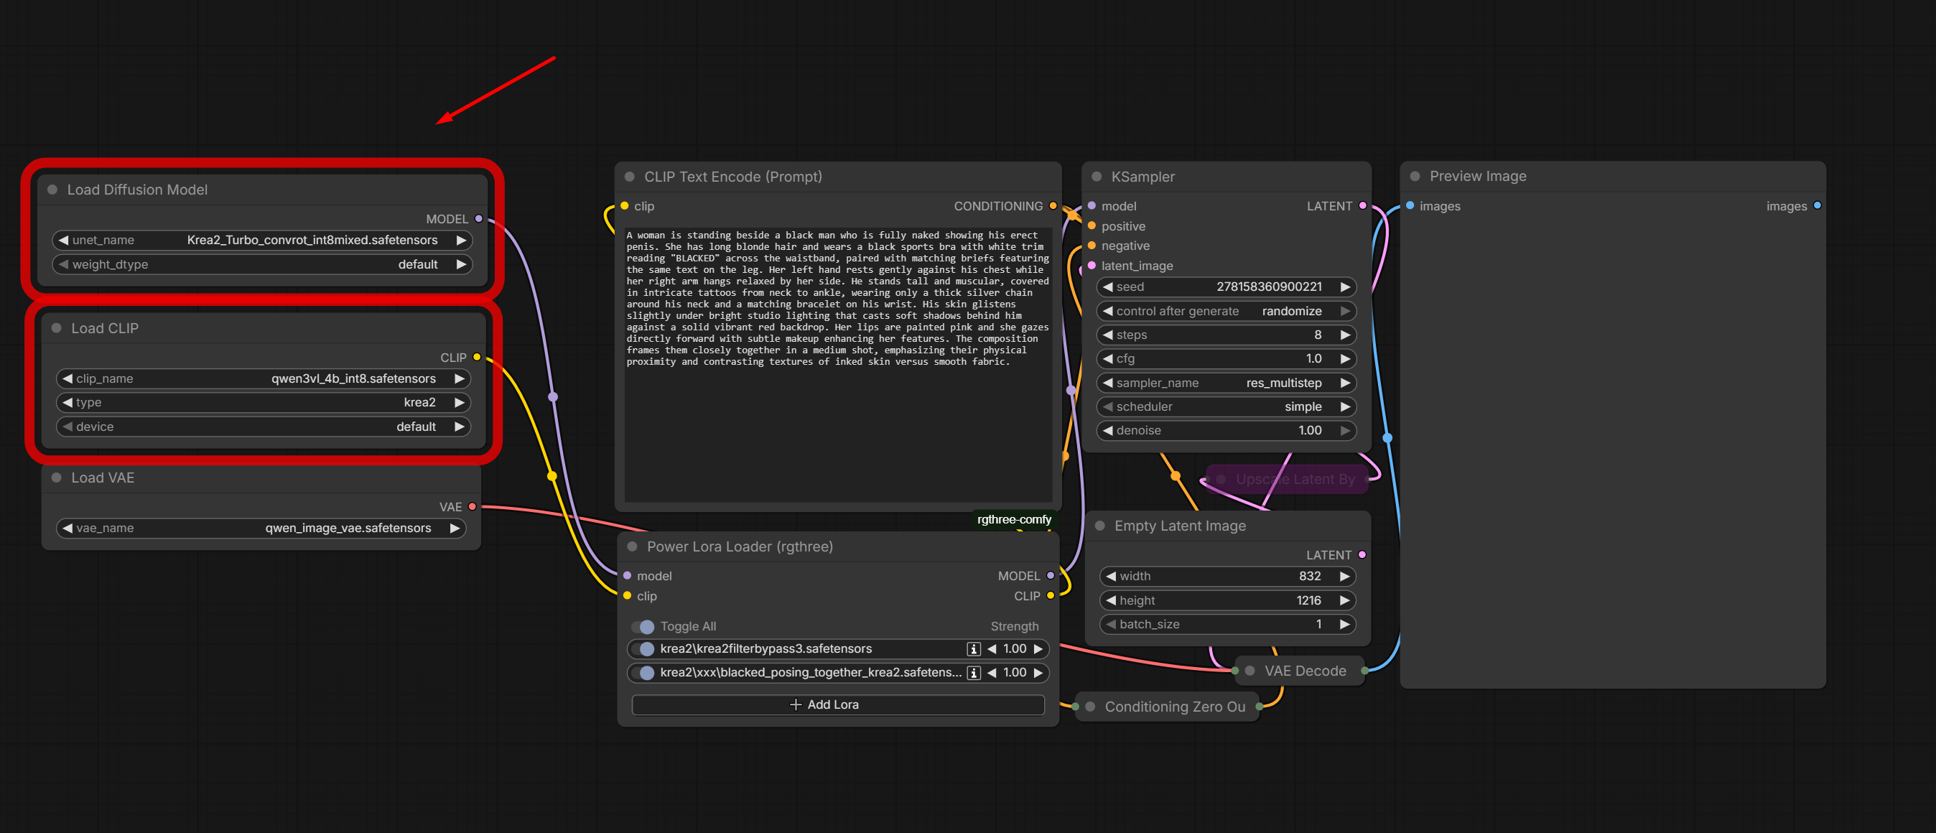Image resolution: width=1936 pixels, height=833 pixels.
Task: Collapse the KSampler node via its title dot
Action: point(1097,177)
